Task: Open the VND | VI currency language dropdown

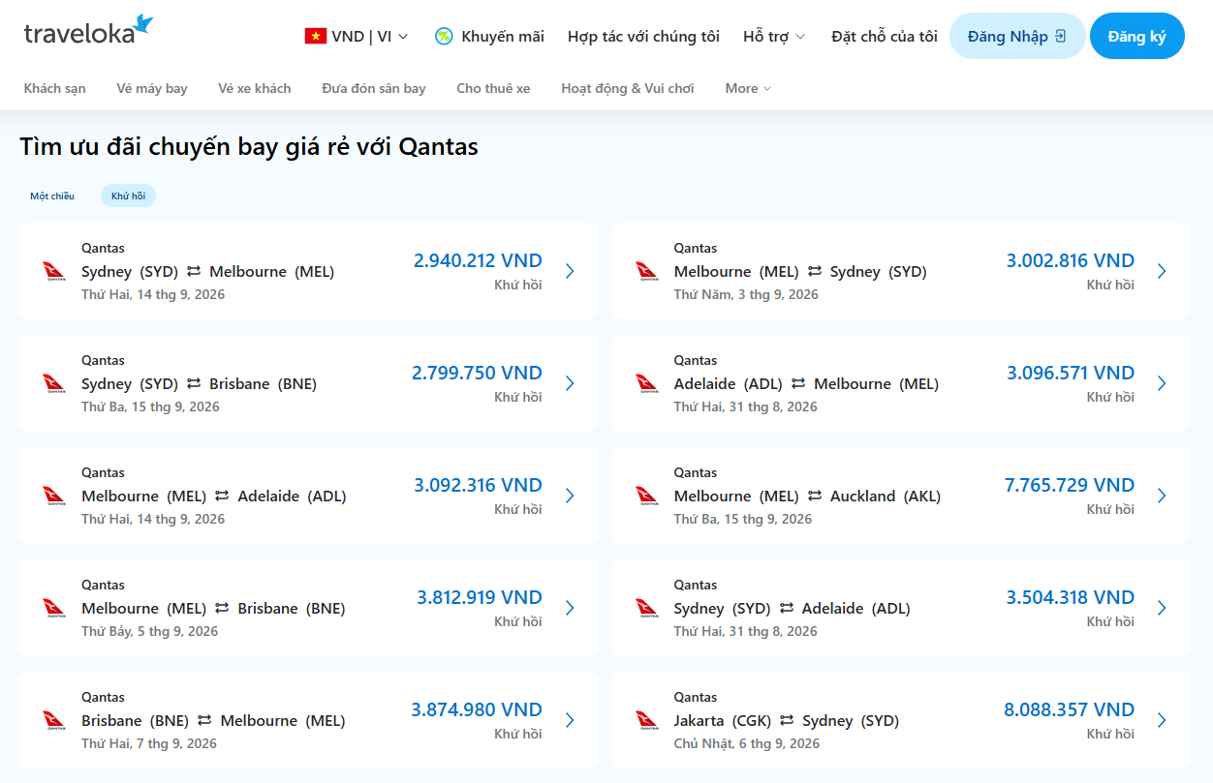Action: 357,37
